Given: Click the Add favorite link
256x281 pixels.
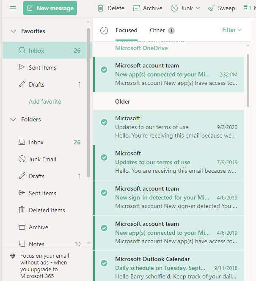Looking at the screenshot, I should [x=45, y=101].
